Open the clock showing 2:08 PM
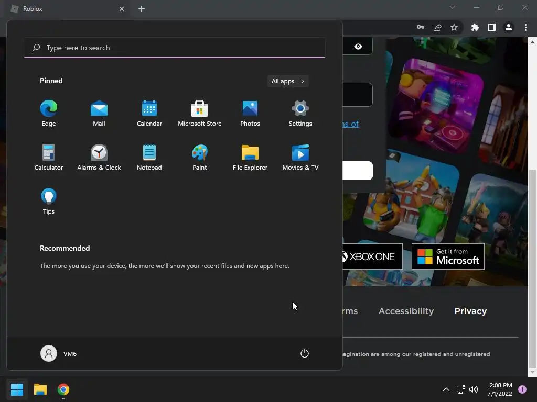The height and width of the screenshot is (402, 537). (500, 389)
